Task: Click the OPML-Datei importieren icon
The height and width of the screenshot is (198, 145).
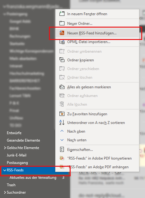Action: click(62, 42)
